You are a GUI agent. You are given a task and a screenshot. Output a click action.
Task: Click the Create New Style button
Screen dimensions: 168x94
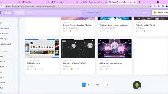coord(92,13)
